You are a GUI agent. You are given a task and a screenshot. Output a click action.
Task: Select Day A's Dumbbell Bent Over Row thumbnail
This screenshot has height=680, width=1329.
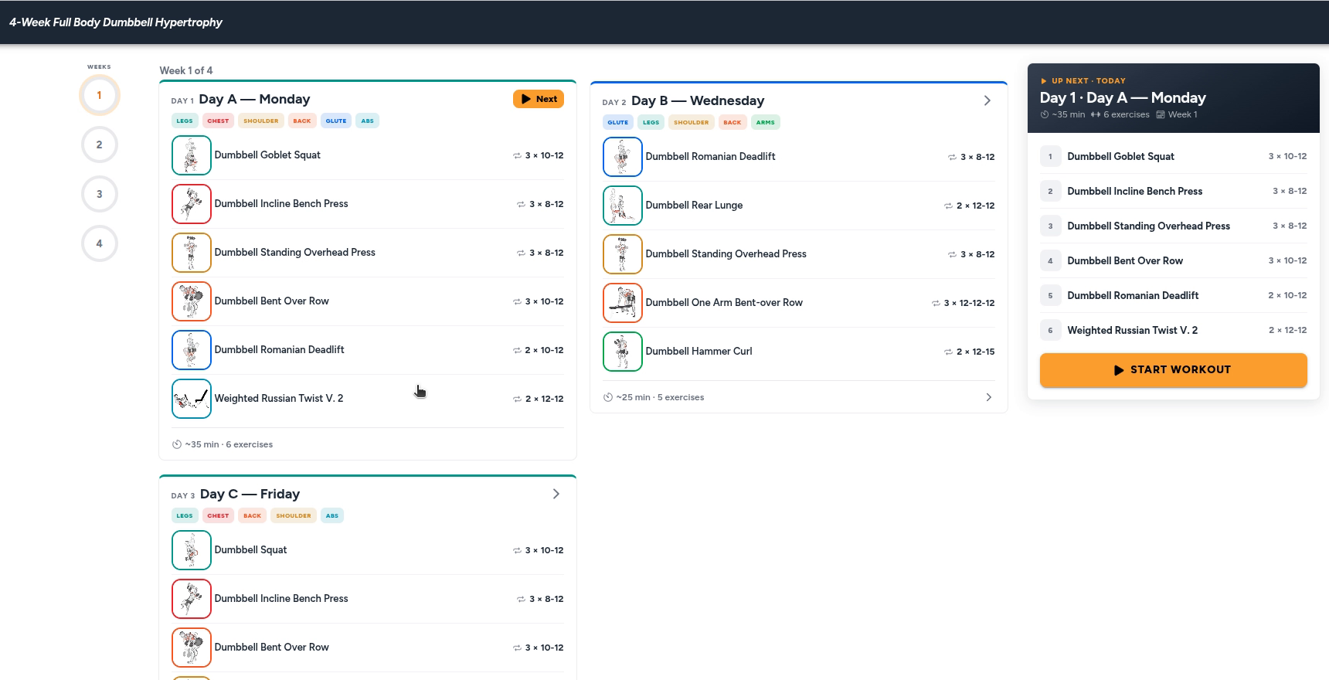point(192,301)
